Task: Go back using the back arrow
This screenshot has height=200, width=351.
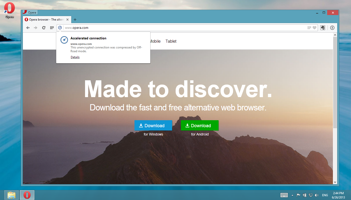Action: [28, 28]
